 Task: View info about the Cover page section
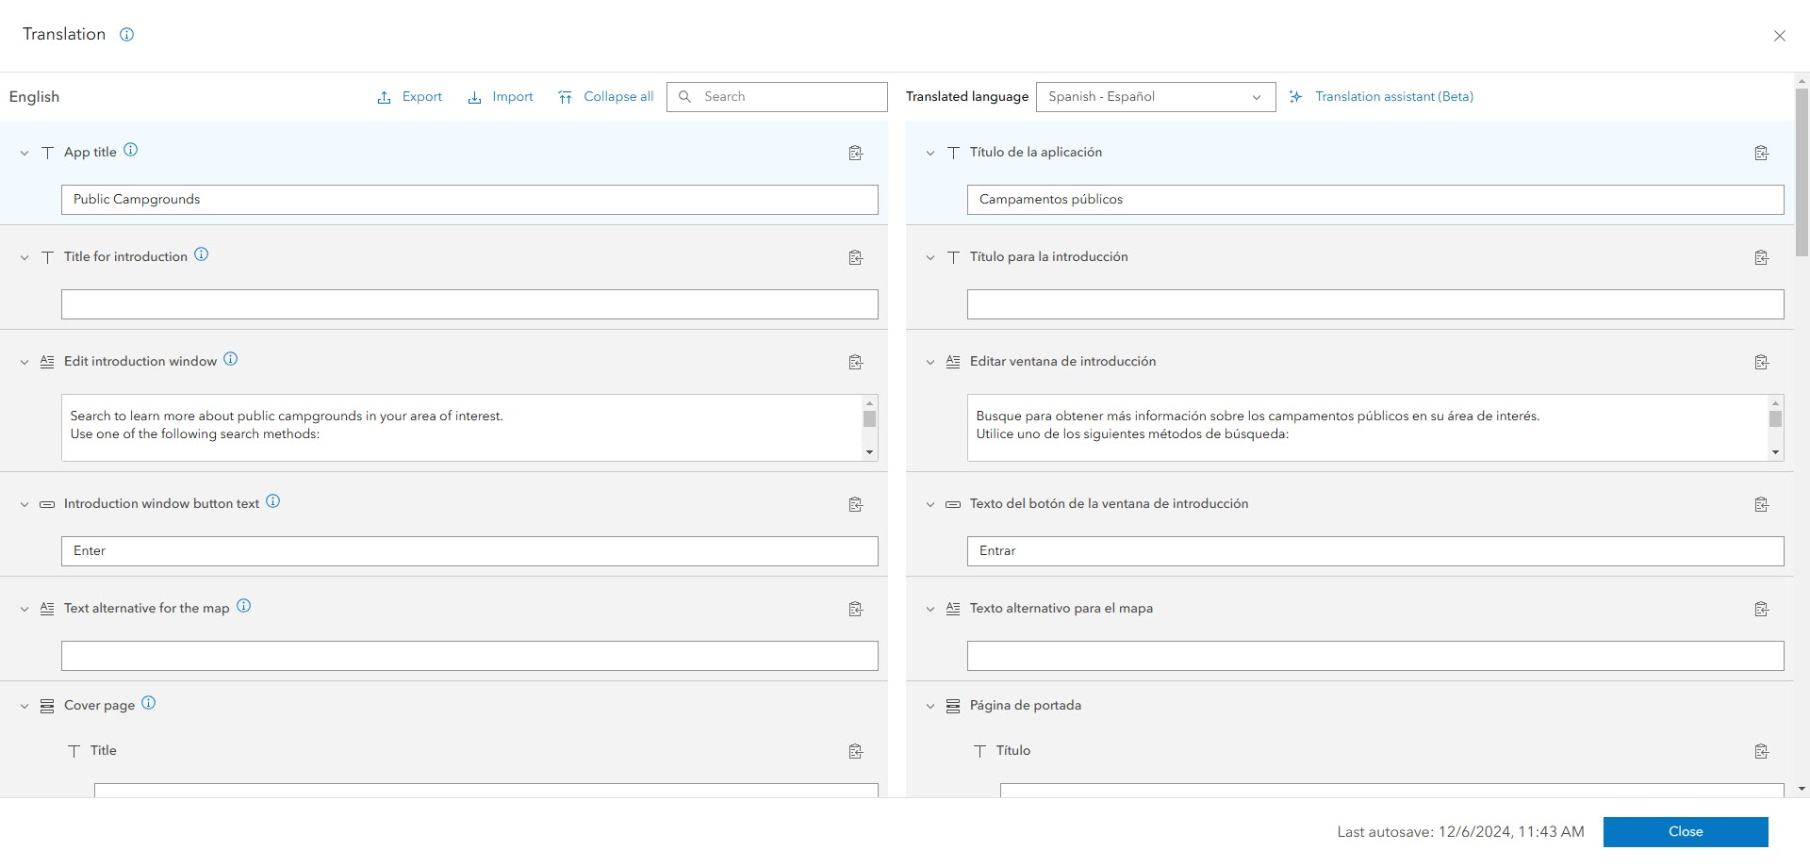(x=148, y=703)
